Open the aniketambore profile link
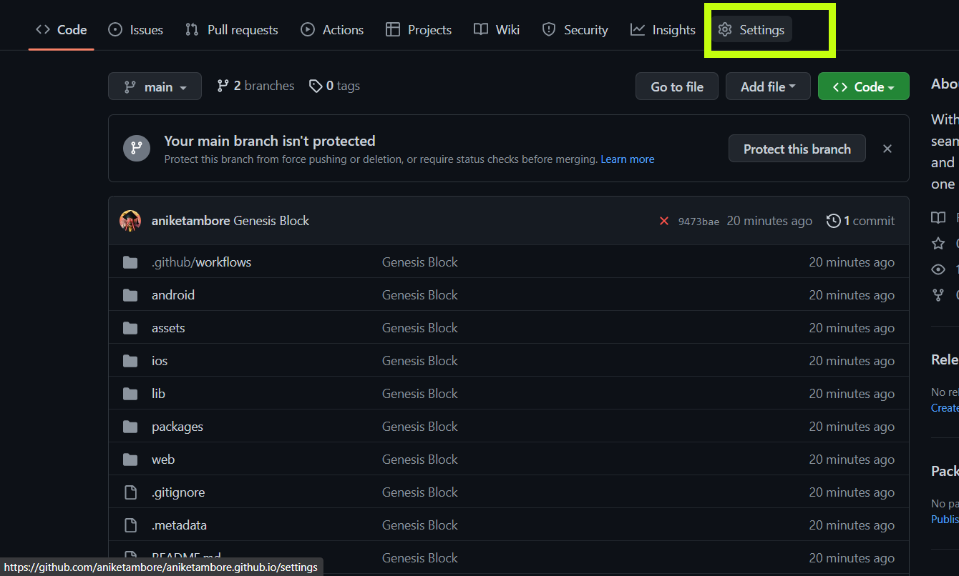The height and width of the screenshot is (576, 959). click(191, 221)
